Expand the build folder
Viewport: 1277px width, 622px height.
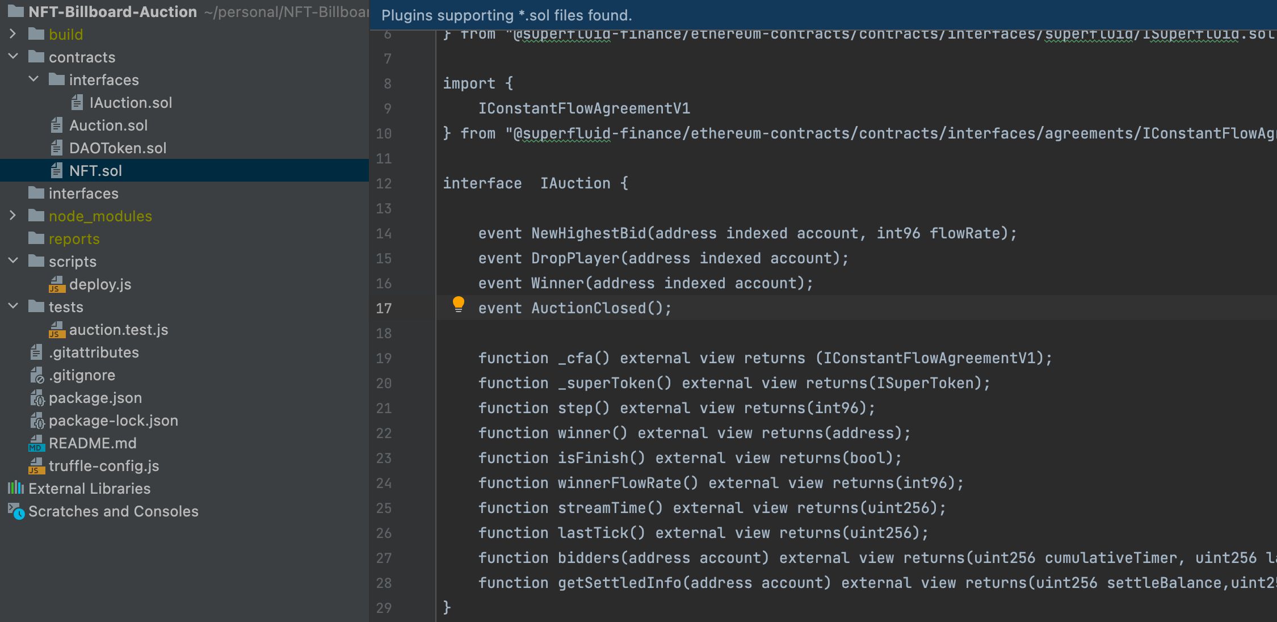12,34
